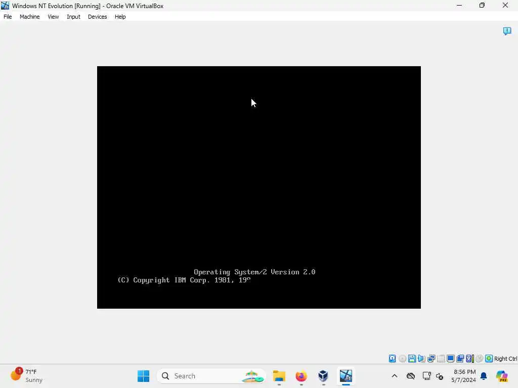518x388 pixels.
Task: Click the Right Ctrl host key label
Action: (x=505, y=359)
